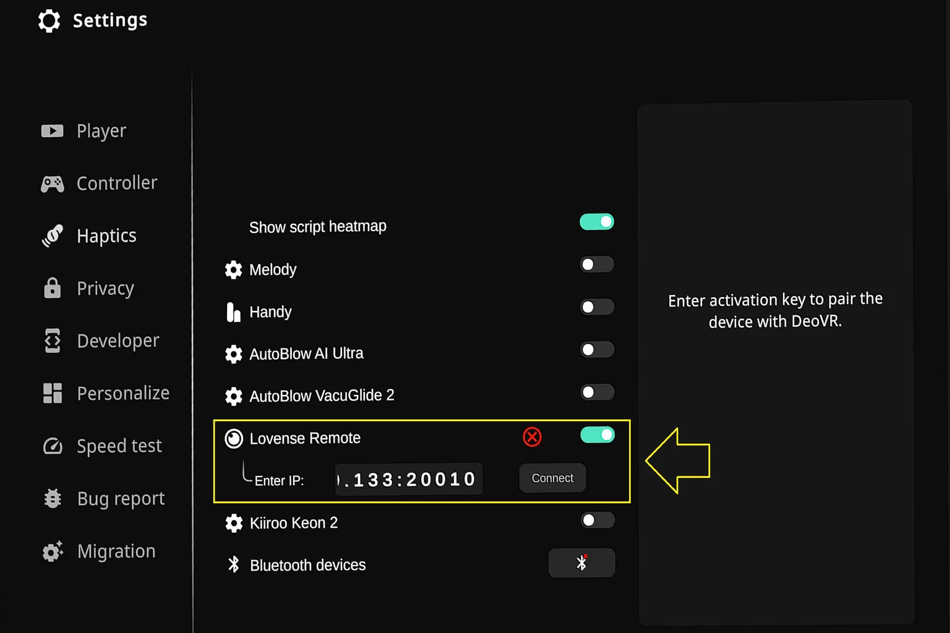Click the Privacy lock icon
Screen dimensions: 950x633
[53, 288]
